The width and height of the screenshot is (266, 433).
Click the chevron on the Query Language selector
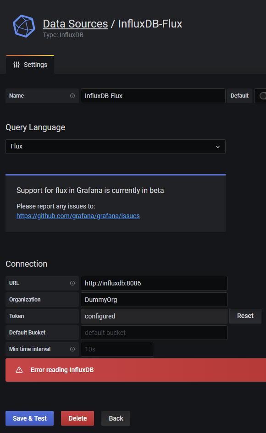pyautogui.click(x=217, y=147)
